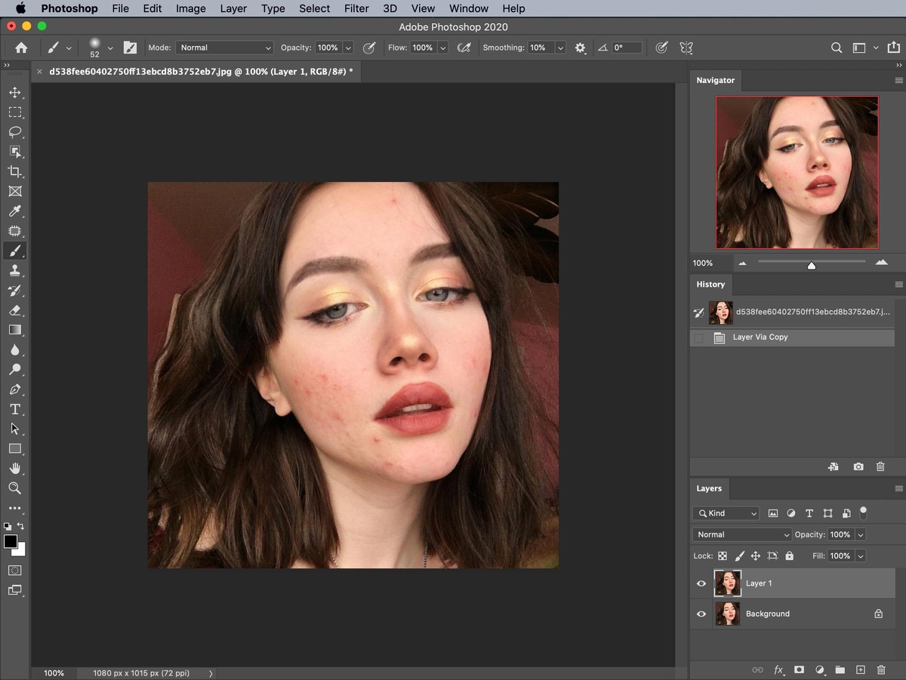Screen dimensions: 906x680
Task: Select the Lasso tool
Action: pos(14,132)
